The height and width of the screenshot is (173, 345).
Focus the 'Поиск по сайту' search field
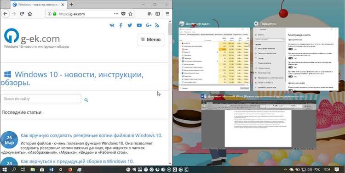click(41, 99)
